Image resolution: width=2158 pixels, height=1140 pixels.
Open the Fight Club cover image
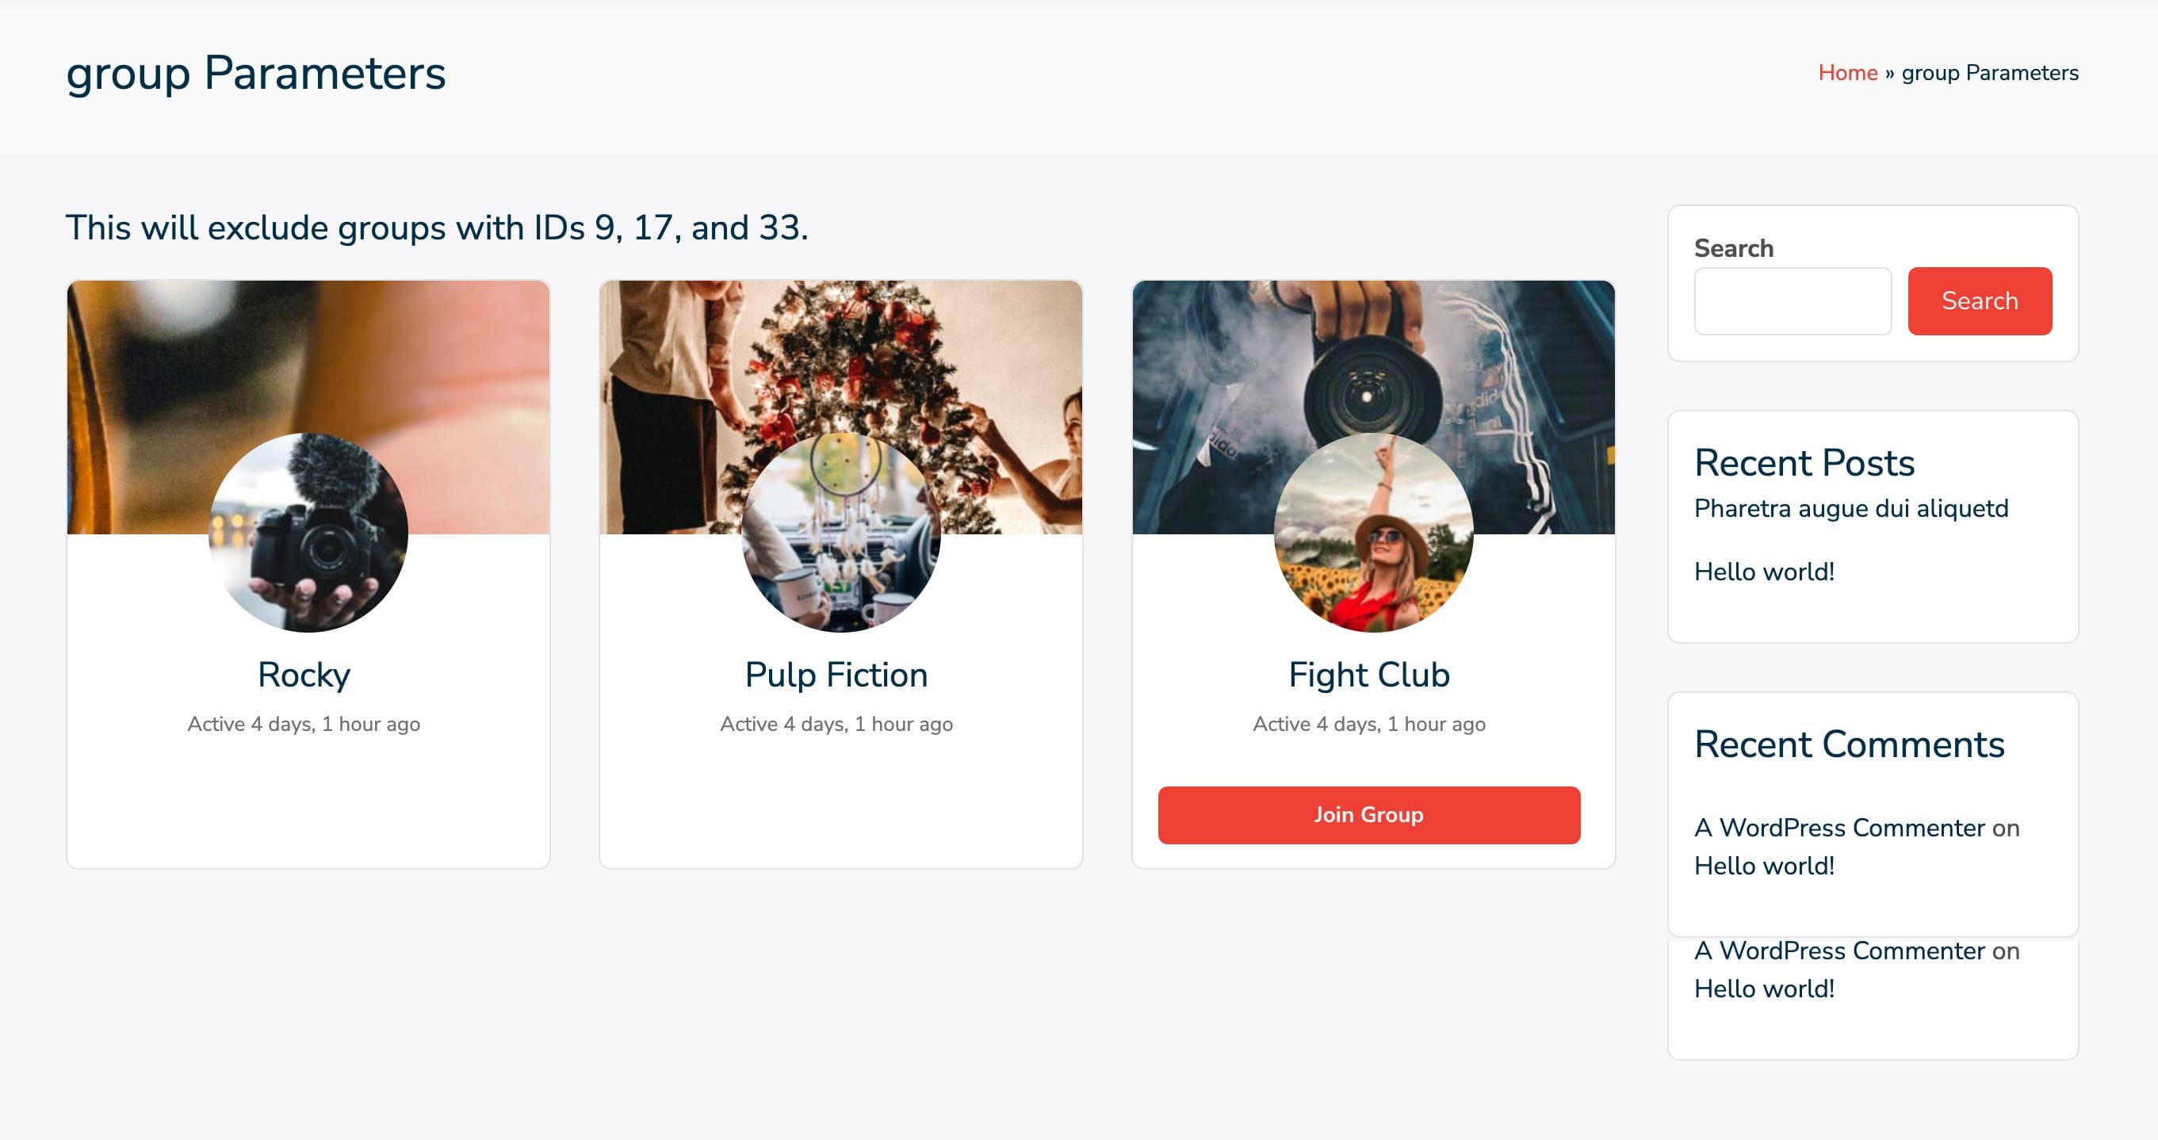pyautogui.click(x=1373, y=352)
